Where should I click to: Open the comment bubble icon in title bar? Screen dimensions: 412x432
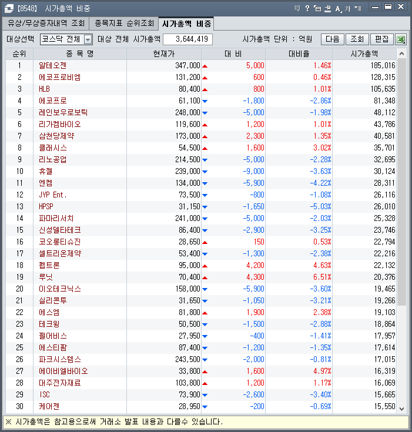click(297, 8)
